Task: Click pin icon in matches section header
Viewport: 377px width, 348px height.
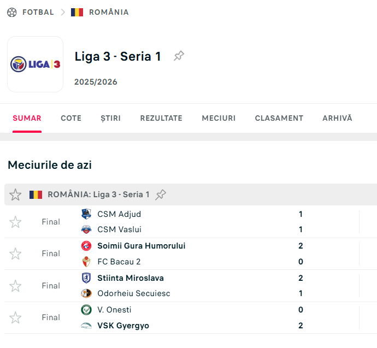Action: pos(161,194)
